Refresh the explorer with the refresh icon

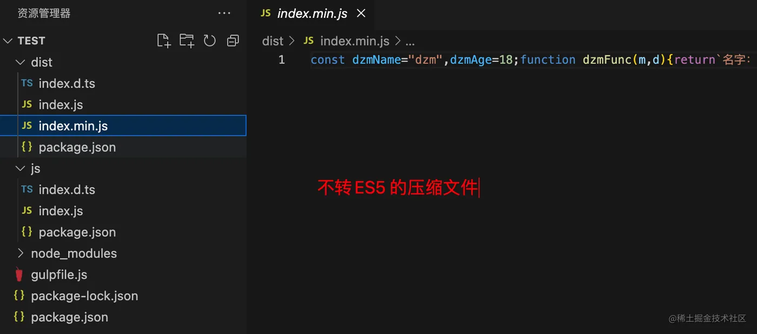[210, 40]
